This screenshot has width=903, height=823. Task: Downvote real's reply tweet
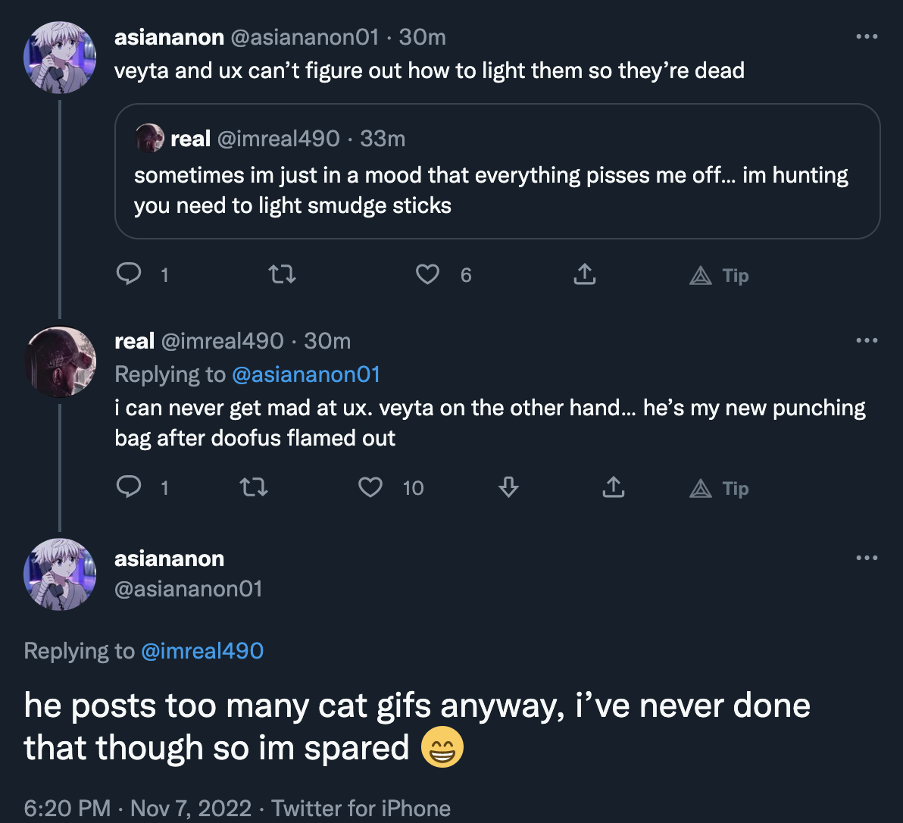click(508, 487)
